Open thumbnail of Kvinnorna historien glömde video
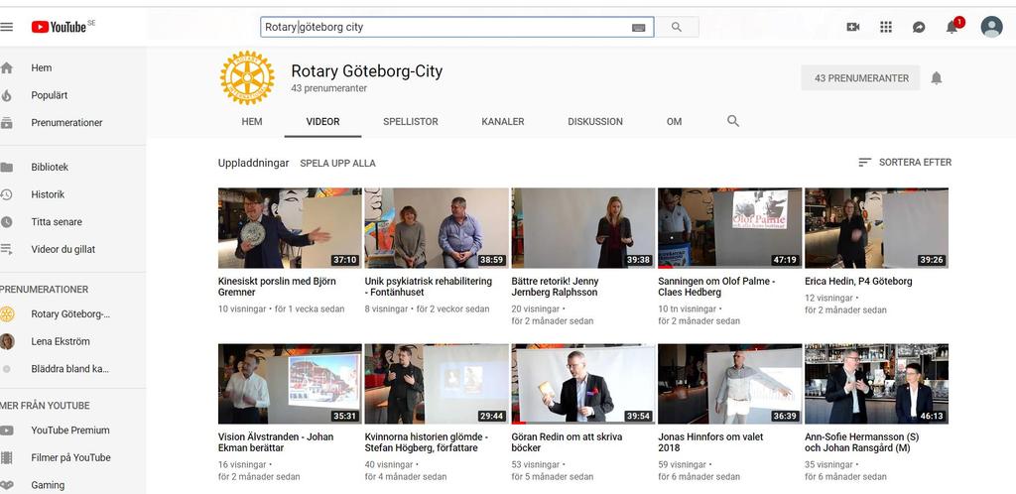This screenshot has height=494, width=1016. click(x=437, y=383)
